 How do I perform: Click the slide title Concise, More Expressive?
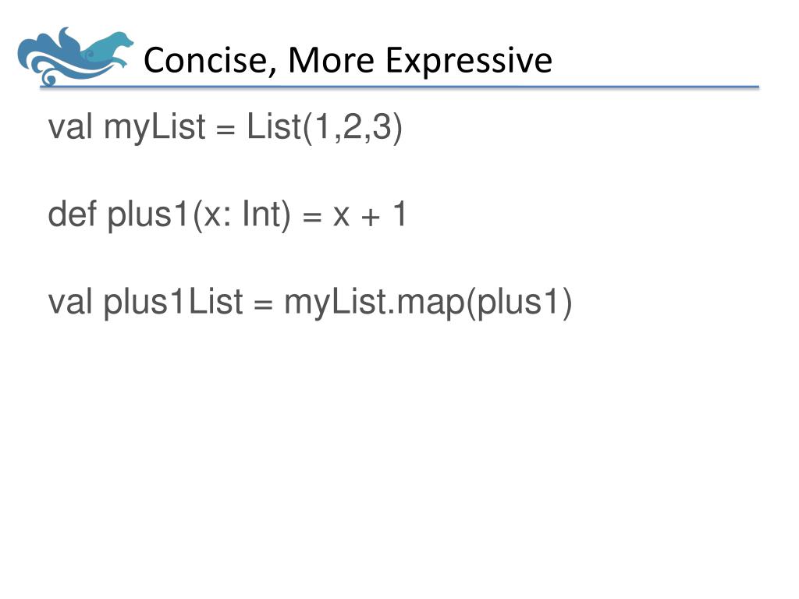348,61
